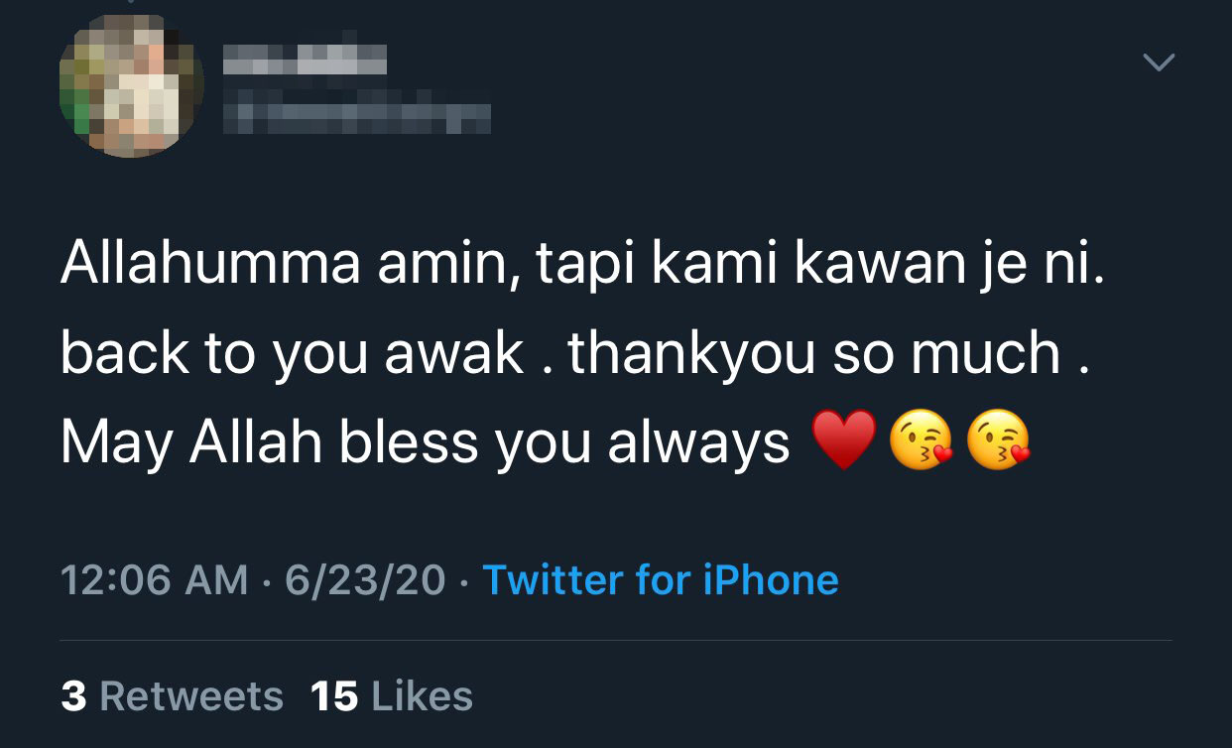The image size is (1232, 748).
Task: View the 15 Likes list
Action: click(392, 696)
